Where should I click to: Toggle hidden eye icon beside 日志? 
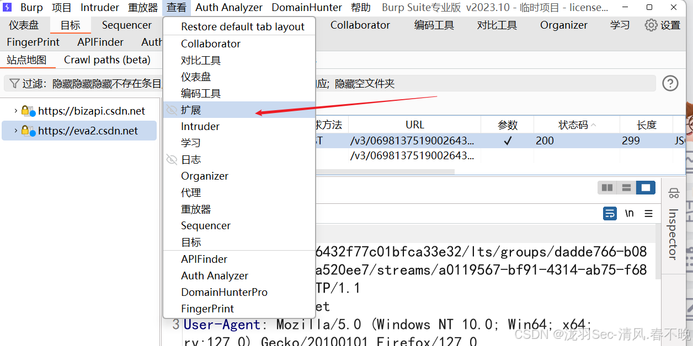(172, 159)
